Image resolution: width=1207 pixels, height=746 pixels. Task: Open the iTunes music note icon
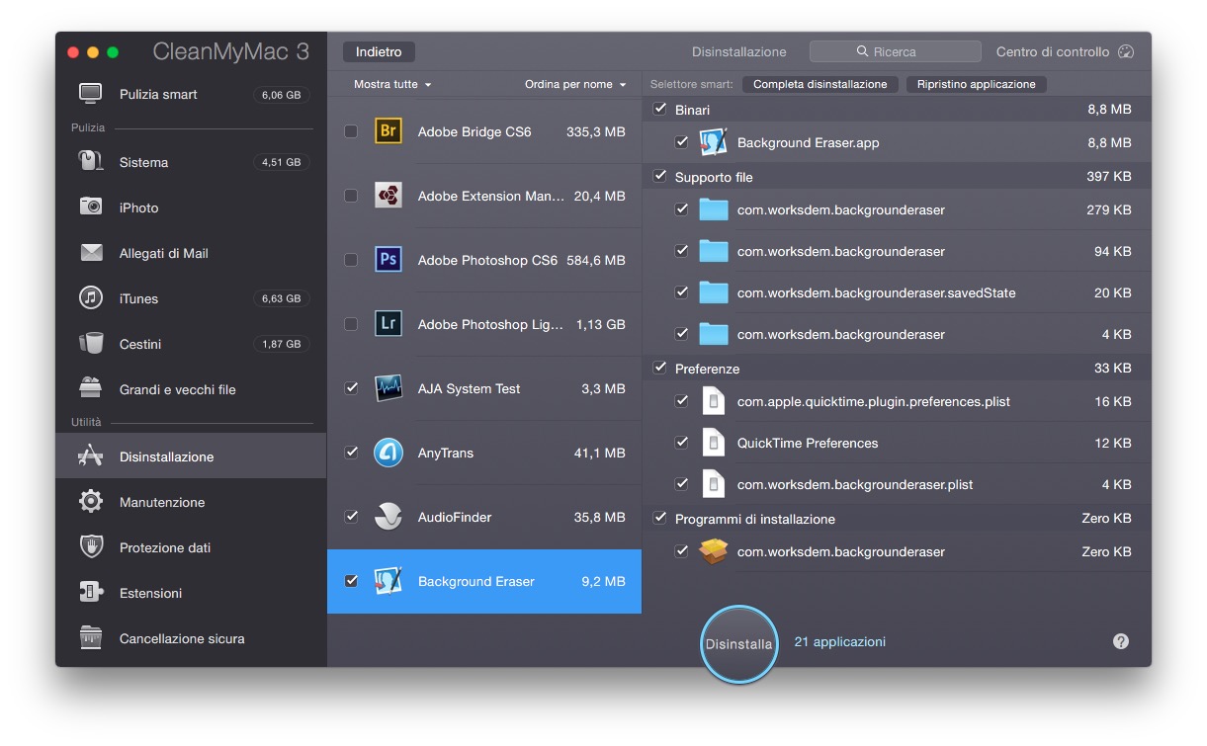coord(91,297)
